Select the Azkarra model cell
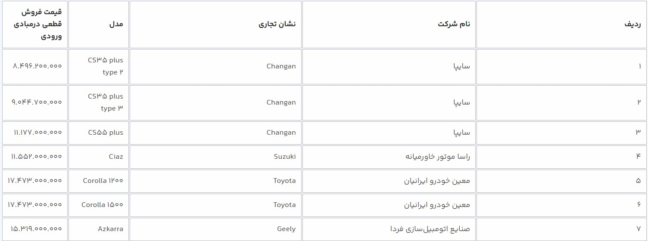This screenshot has width=648, height=241. pyautogui.click(x=110, y=229)
